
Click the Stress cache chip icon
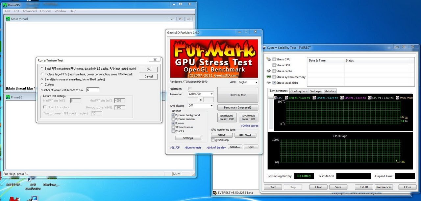click(x=269, y=71)
